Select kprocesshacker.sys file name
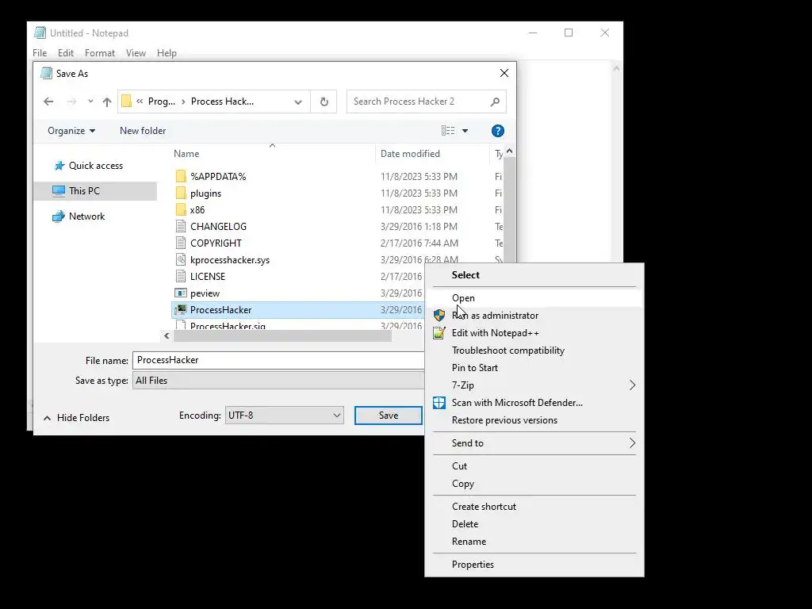Viewport: 812px width, 609px height. pyautogui.click(x=230, y=260)
